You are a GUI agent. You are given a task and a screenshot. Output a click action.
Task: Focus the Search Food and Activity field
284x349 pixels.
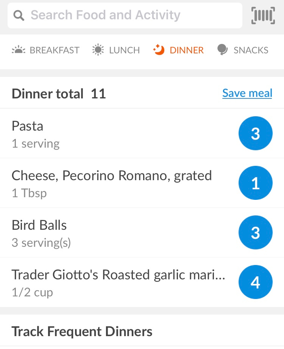click(125, 16)
